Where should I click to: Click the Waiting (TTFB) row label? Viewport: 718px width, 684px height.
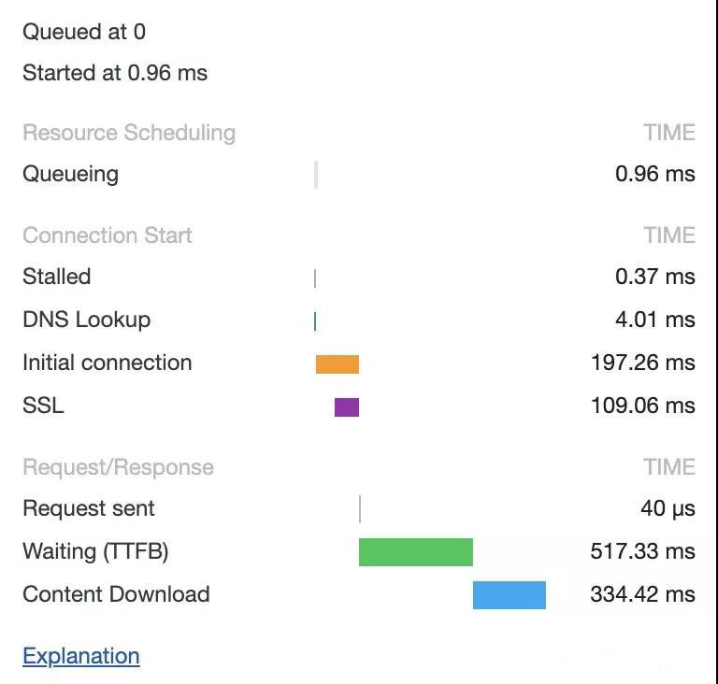95,551
